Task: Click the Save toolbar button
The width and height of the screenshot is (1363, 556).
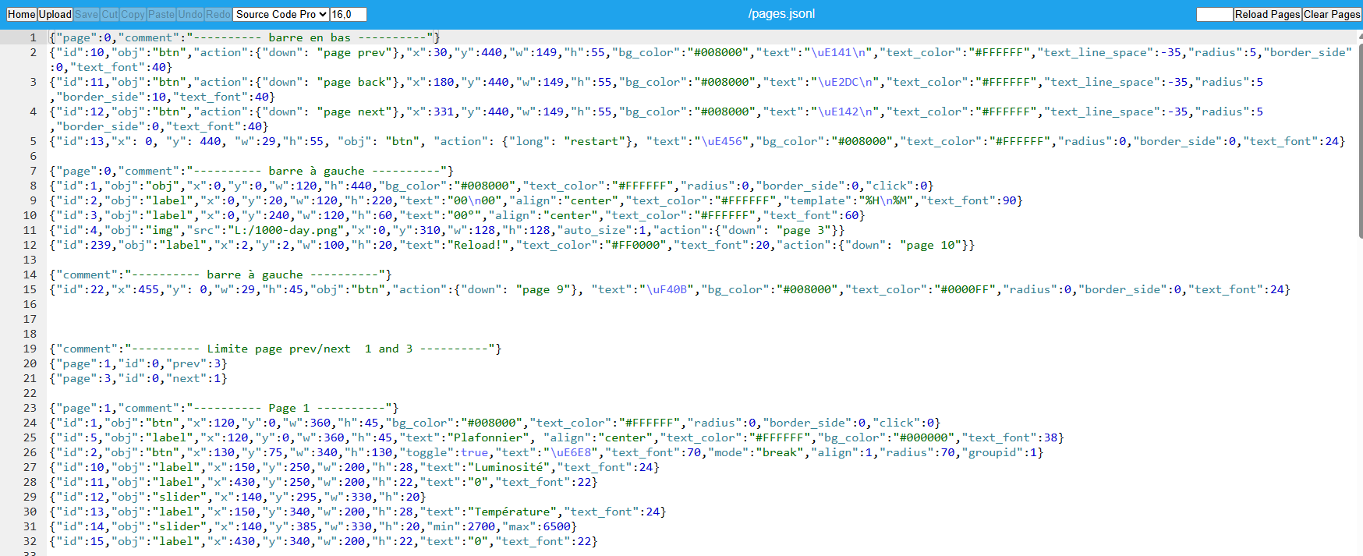Action: pos(87,14)
